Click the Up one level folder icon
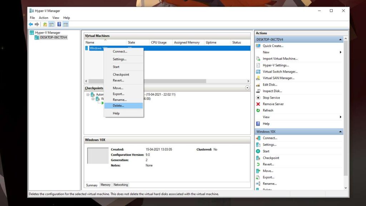 (x=45, y=24)
